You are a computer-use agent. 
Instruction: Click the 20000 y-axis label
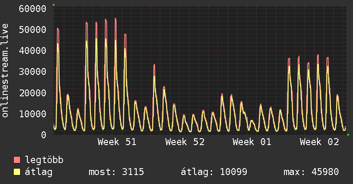pyautogui.click(x=33, y=93)
